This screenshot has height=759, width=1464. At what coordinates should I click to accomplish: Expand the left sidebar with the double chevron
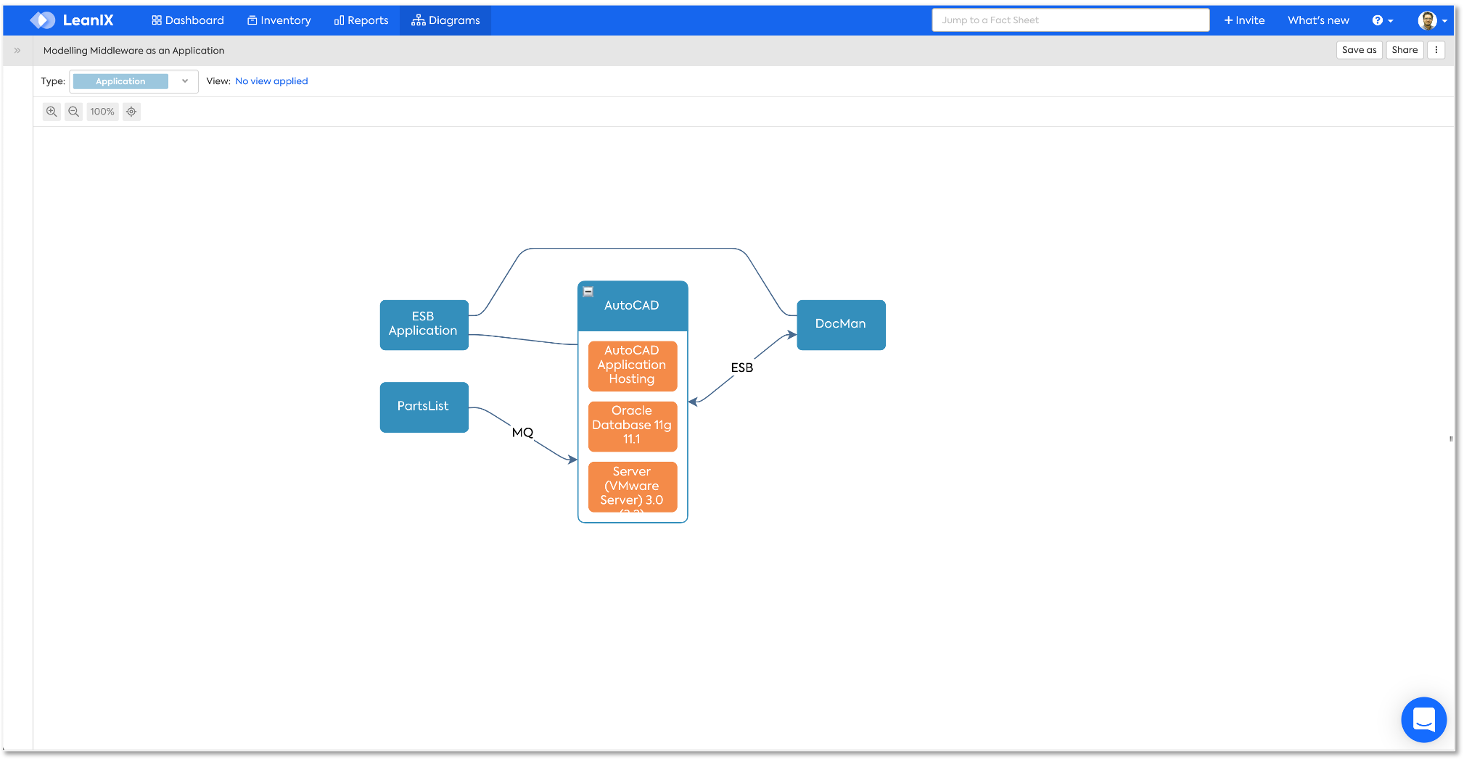point(17,51)
